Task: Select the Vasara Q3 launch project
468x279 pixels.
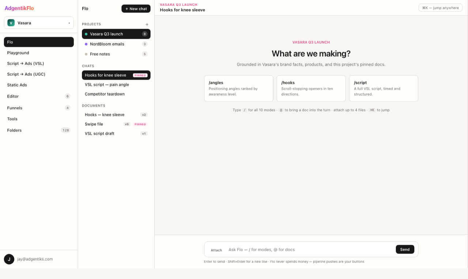Action: [x=116, y=34]
